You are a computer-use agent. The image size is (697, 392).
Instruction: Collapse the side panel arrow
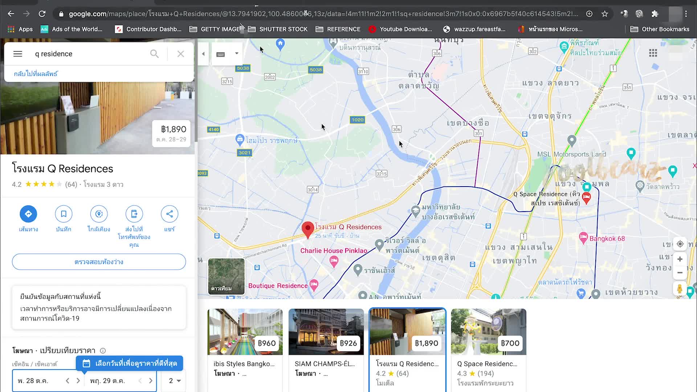click(x=203, y=54)
